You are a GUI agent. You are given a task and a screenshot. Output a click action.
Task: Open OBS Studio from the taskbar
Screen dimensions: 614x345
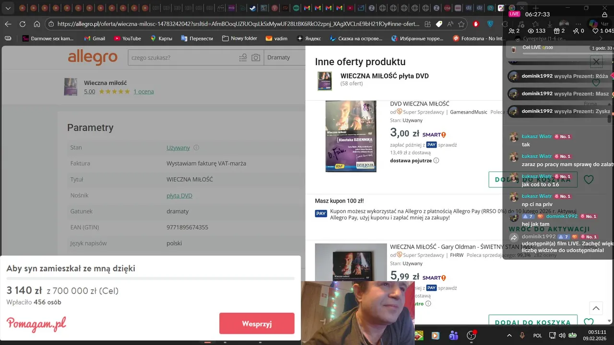pyautogui.click(x=471, y=335)
